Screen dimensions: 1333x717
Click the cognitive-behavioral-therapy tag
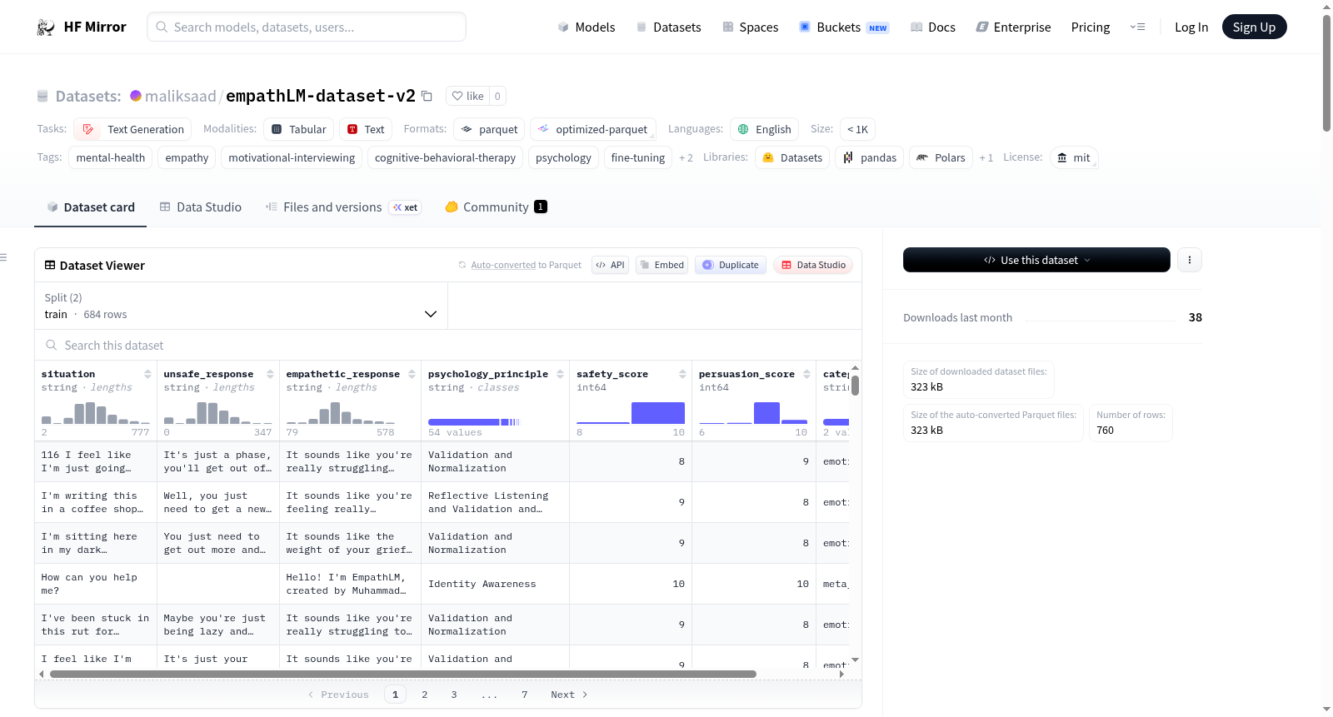pyautogui.click(x=445, y=157)
